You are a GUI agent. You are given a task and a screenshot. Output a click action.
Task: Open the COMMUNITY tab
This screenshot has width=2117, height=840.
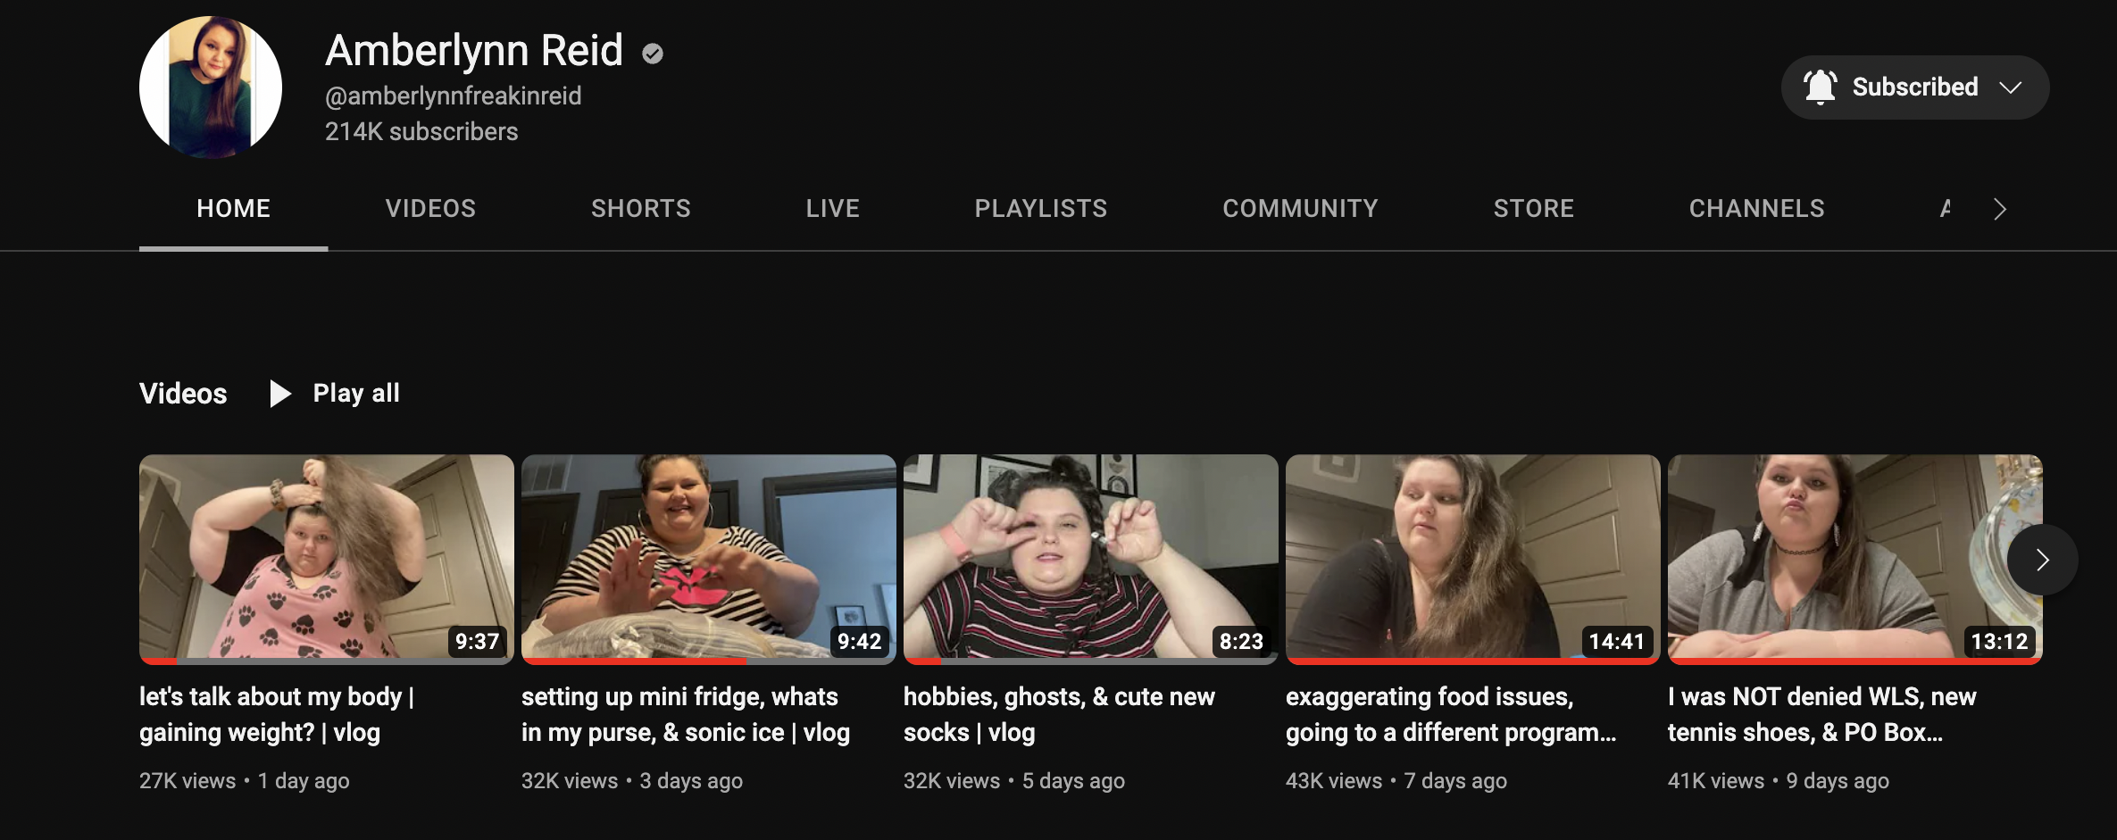[1300, 209]
